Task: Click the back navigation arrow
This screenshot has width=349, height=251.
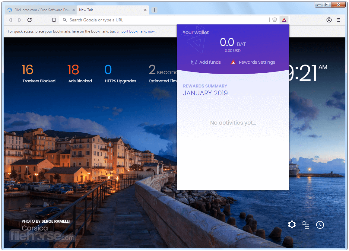Action: pyautogui.click(x=10, y=20)
